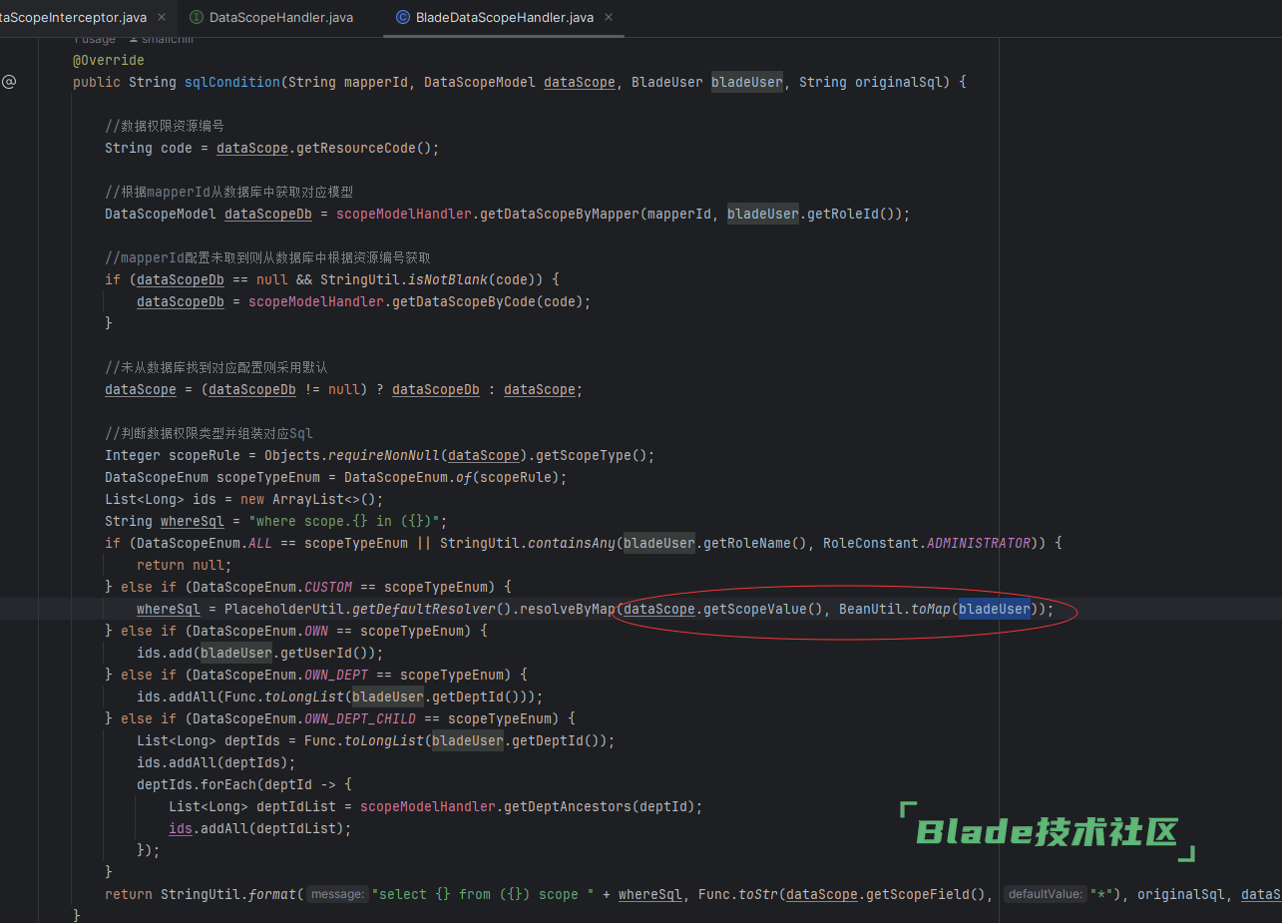1282x923 pixels.
Task: Click the comment '//数据权限资源编号'
Action: [x=165, y=126]
